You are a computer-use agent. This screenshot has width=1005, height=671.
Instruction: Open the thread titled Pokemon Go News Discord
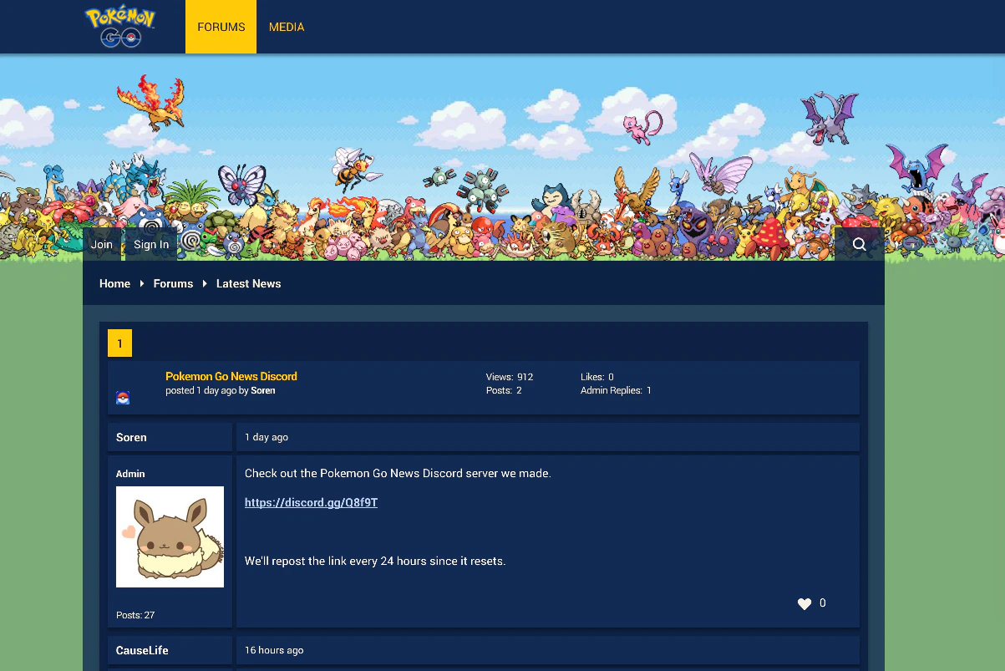coord(231,376)
